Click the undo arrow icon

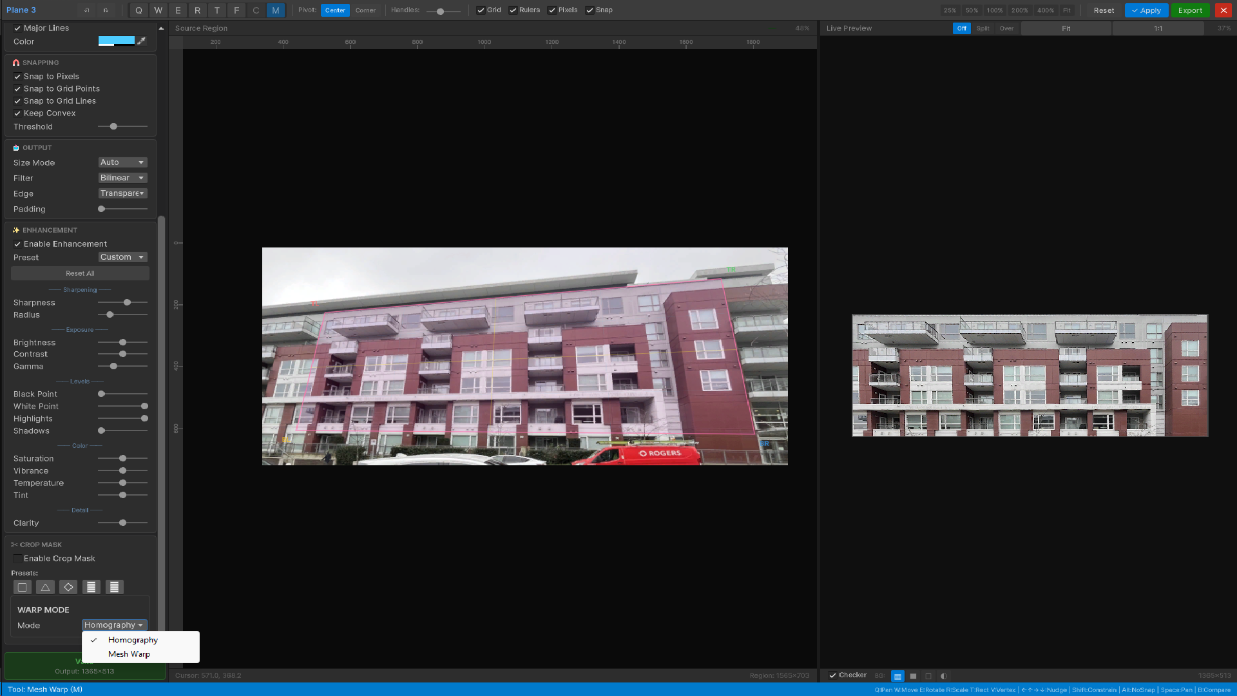[x=86, y=10]
